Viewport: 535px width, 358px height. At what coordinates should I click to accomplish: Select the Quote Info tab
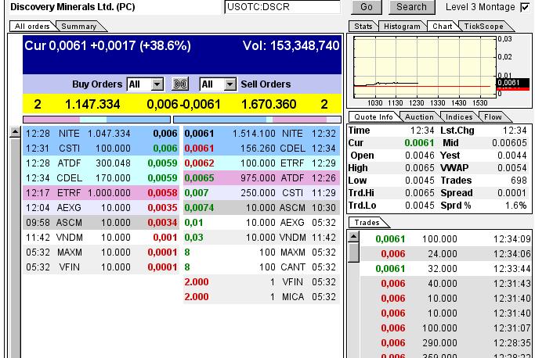pyautogui.click(x=374, y=116)
